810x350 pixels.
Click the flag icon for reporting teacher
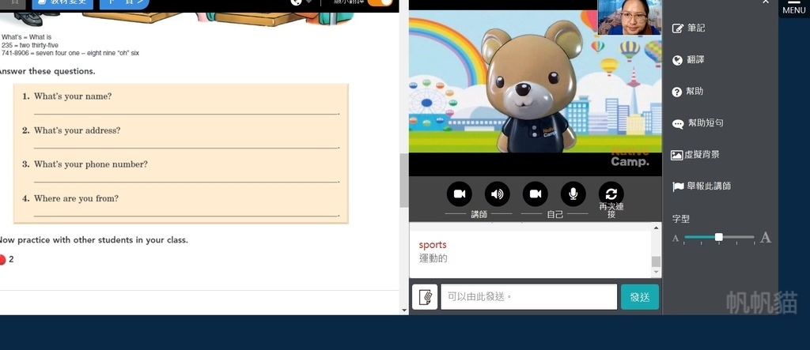pos(678,186)
